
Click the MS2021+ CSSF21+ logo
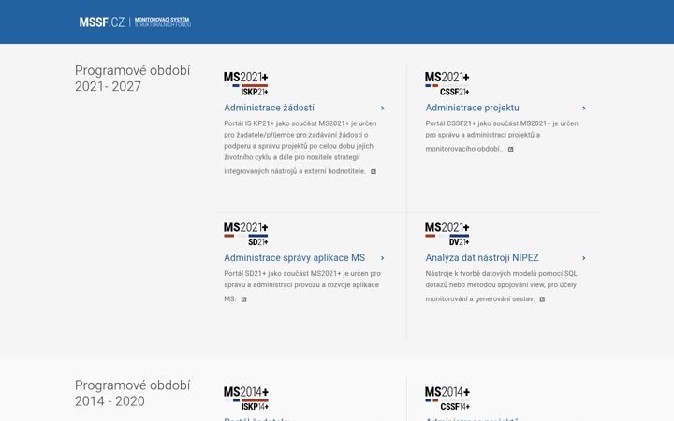pyautogui.click(x=447, y=84)
